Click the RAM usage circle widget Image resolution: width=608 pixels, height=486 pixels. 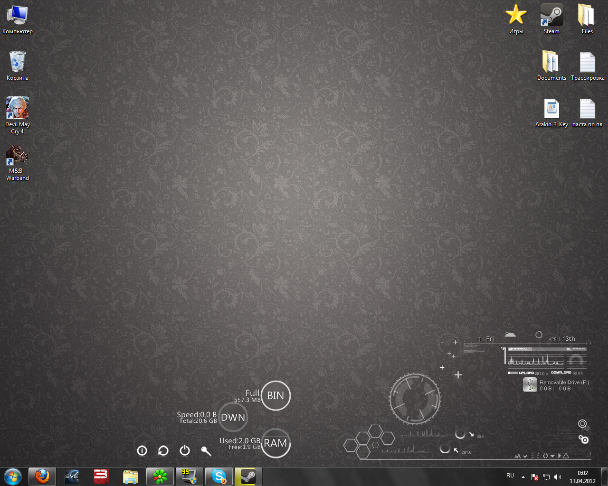pyautogui.click(x=275, y=443)
